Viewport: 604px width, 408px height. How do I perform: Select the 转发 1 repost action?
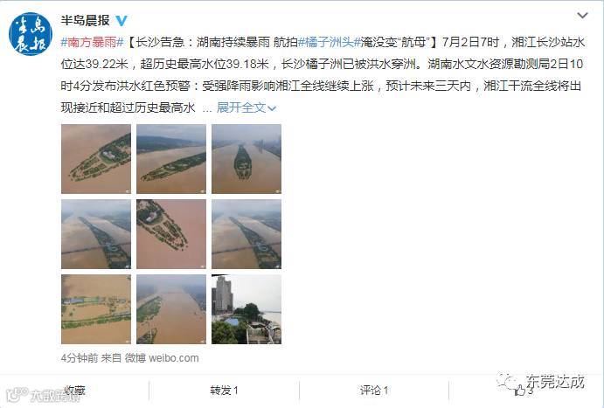pos(224,391)
